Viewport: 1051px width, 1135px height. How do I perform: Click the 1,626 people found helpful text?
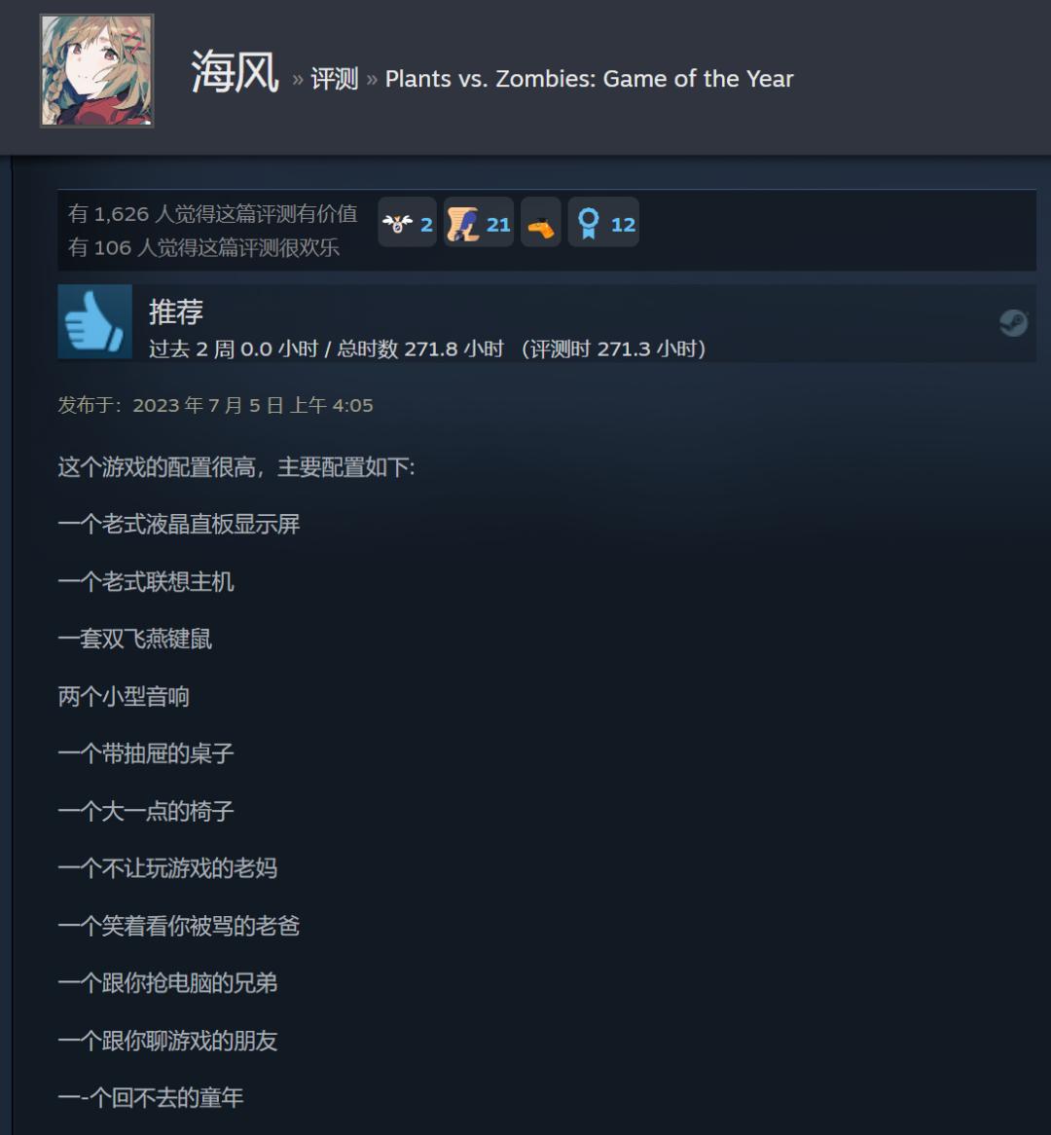[213, 213]
